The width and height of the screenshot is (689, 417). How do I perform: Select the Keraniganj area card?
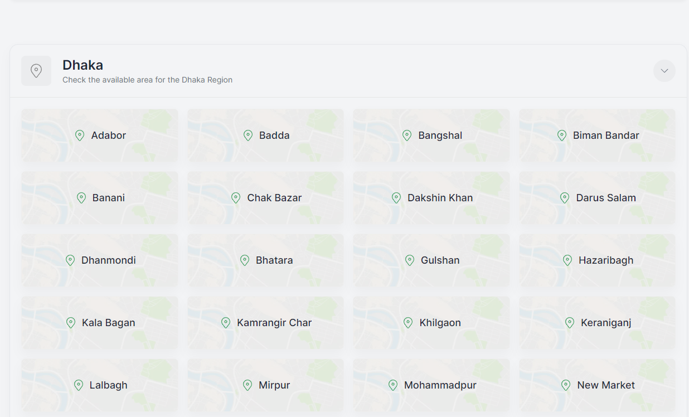click(597, 323)
